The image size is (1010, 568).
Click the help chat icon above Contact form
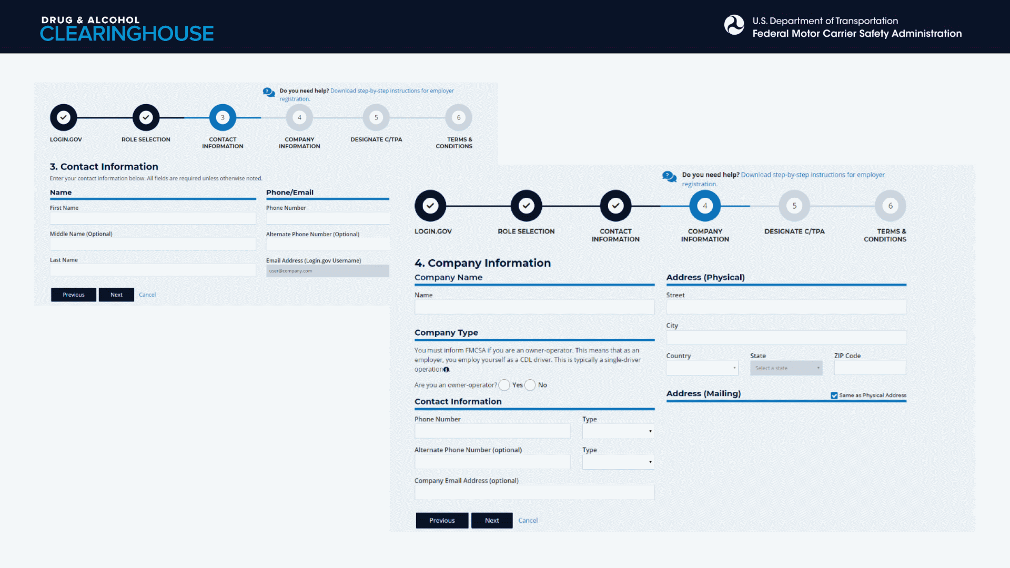point(268,93)
